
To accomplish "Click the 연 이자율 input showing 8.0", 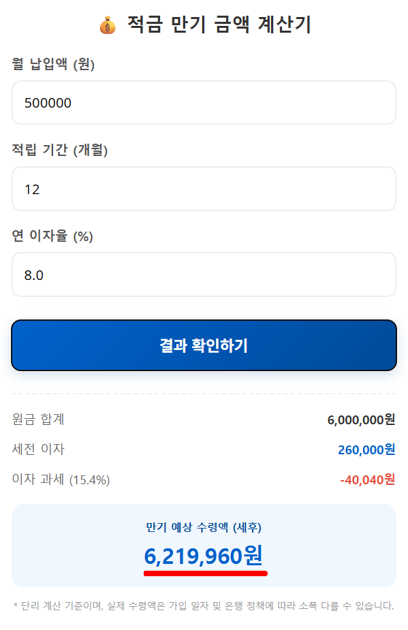I will click(204, 274).
